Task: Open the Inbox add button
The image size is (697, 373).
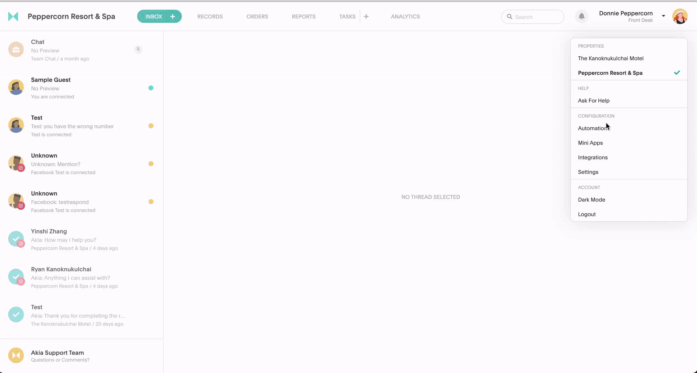Action: [x=172, y=17]
